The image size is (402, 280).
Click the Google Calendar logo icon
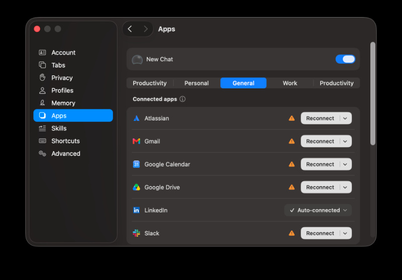pos(136,164)
